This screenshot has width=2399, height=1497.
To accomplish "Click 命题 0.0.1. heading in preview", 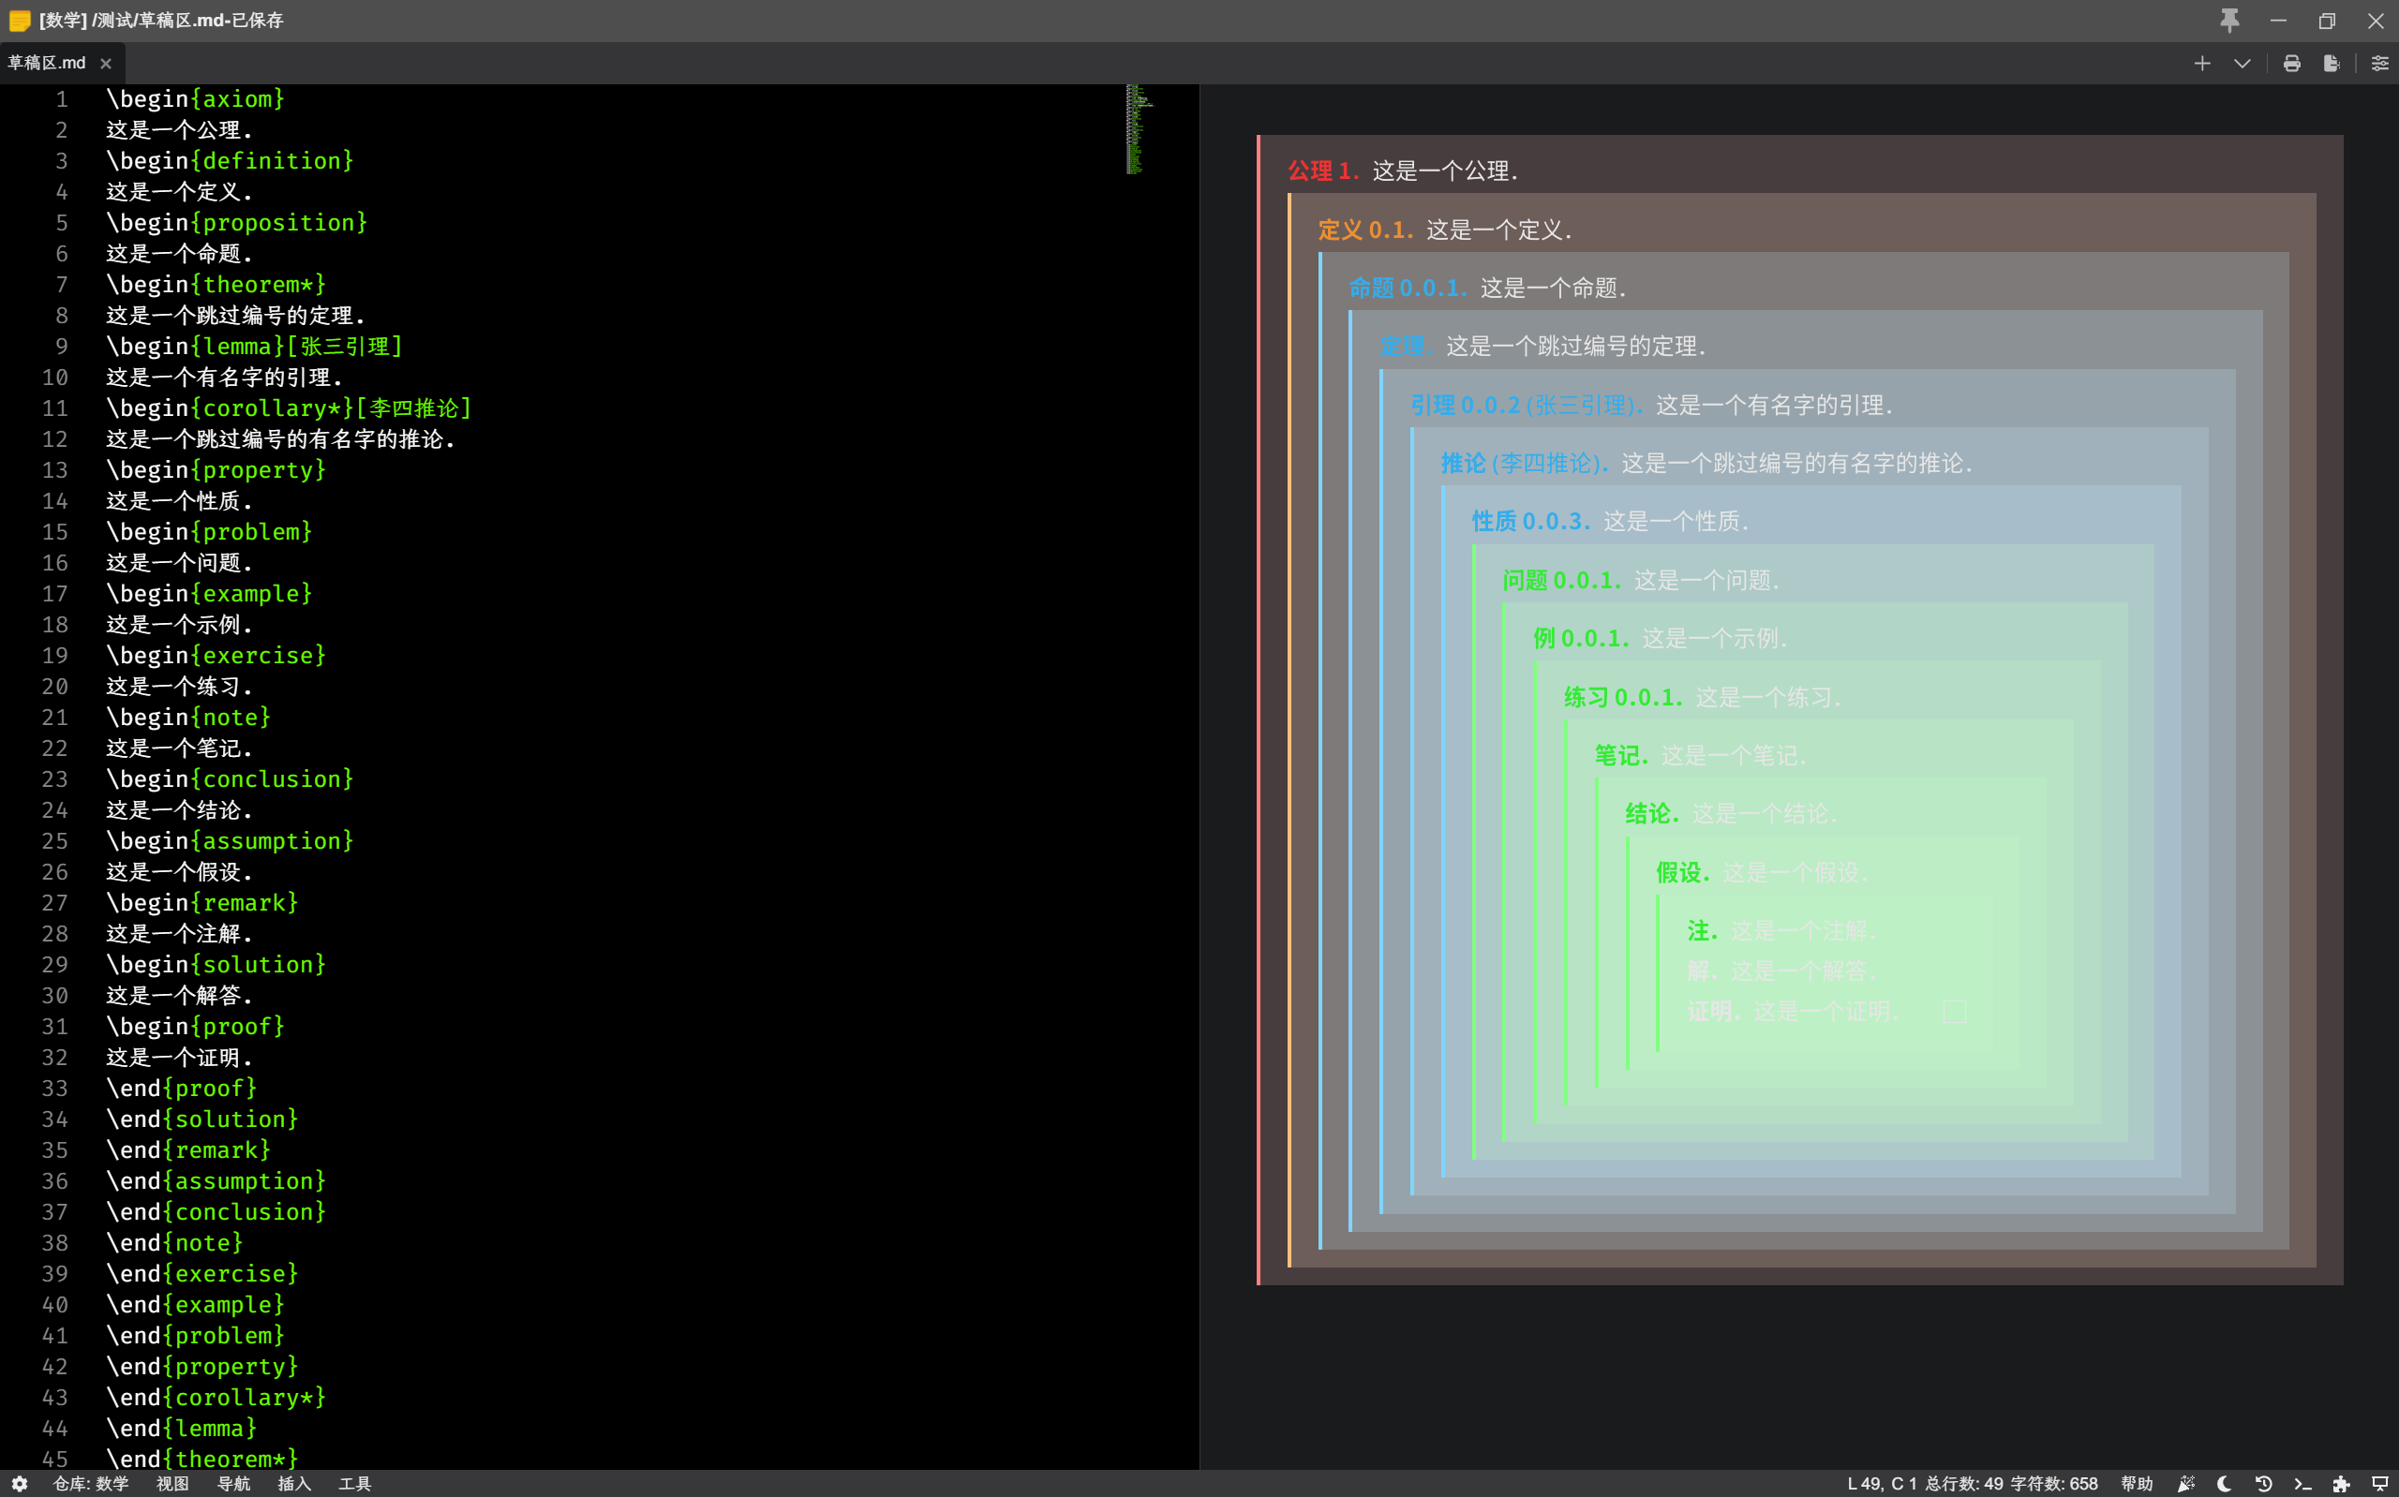I will (1408, 289).
